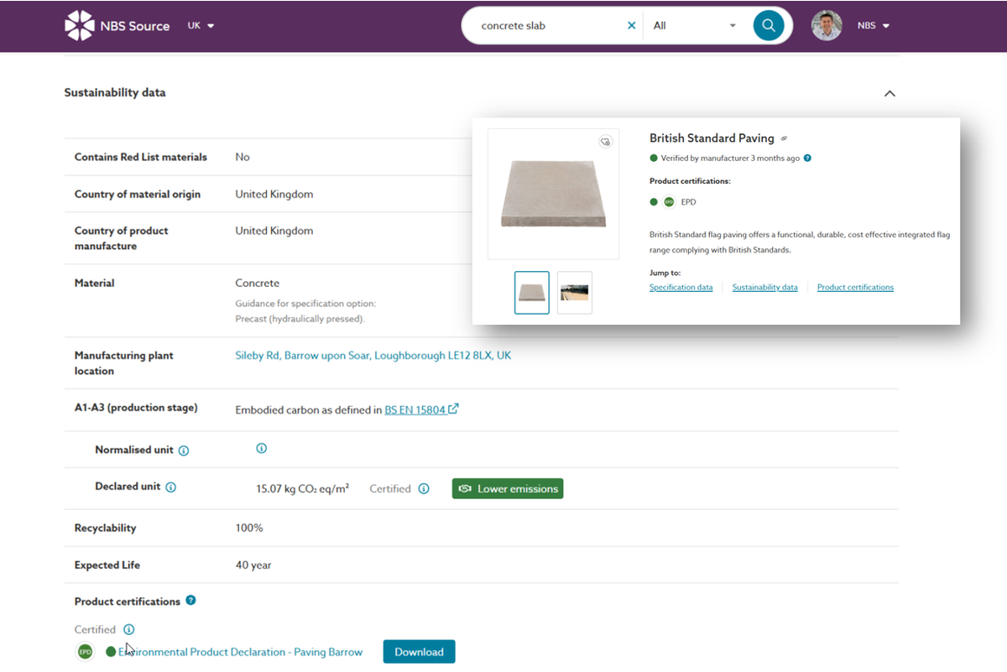Click the British Standard Paving title
The height and width of the screenshot is (672, 1007).
(712, 138)
